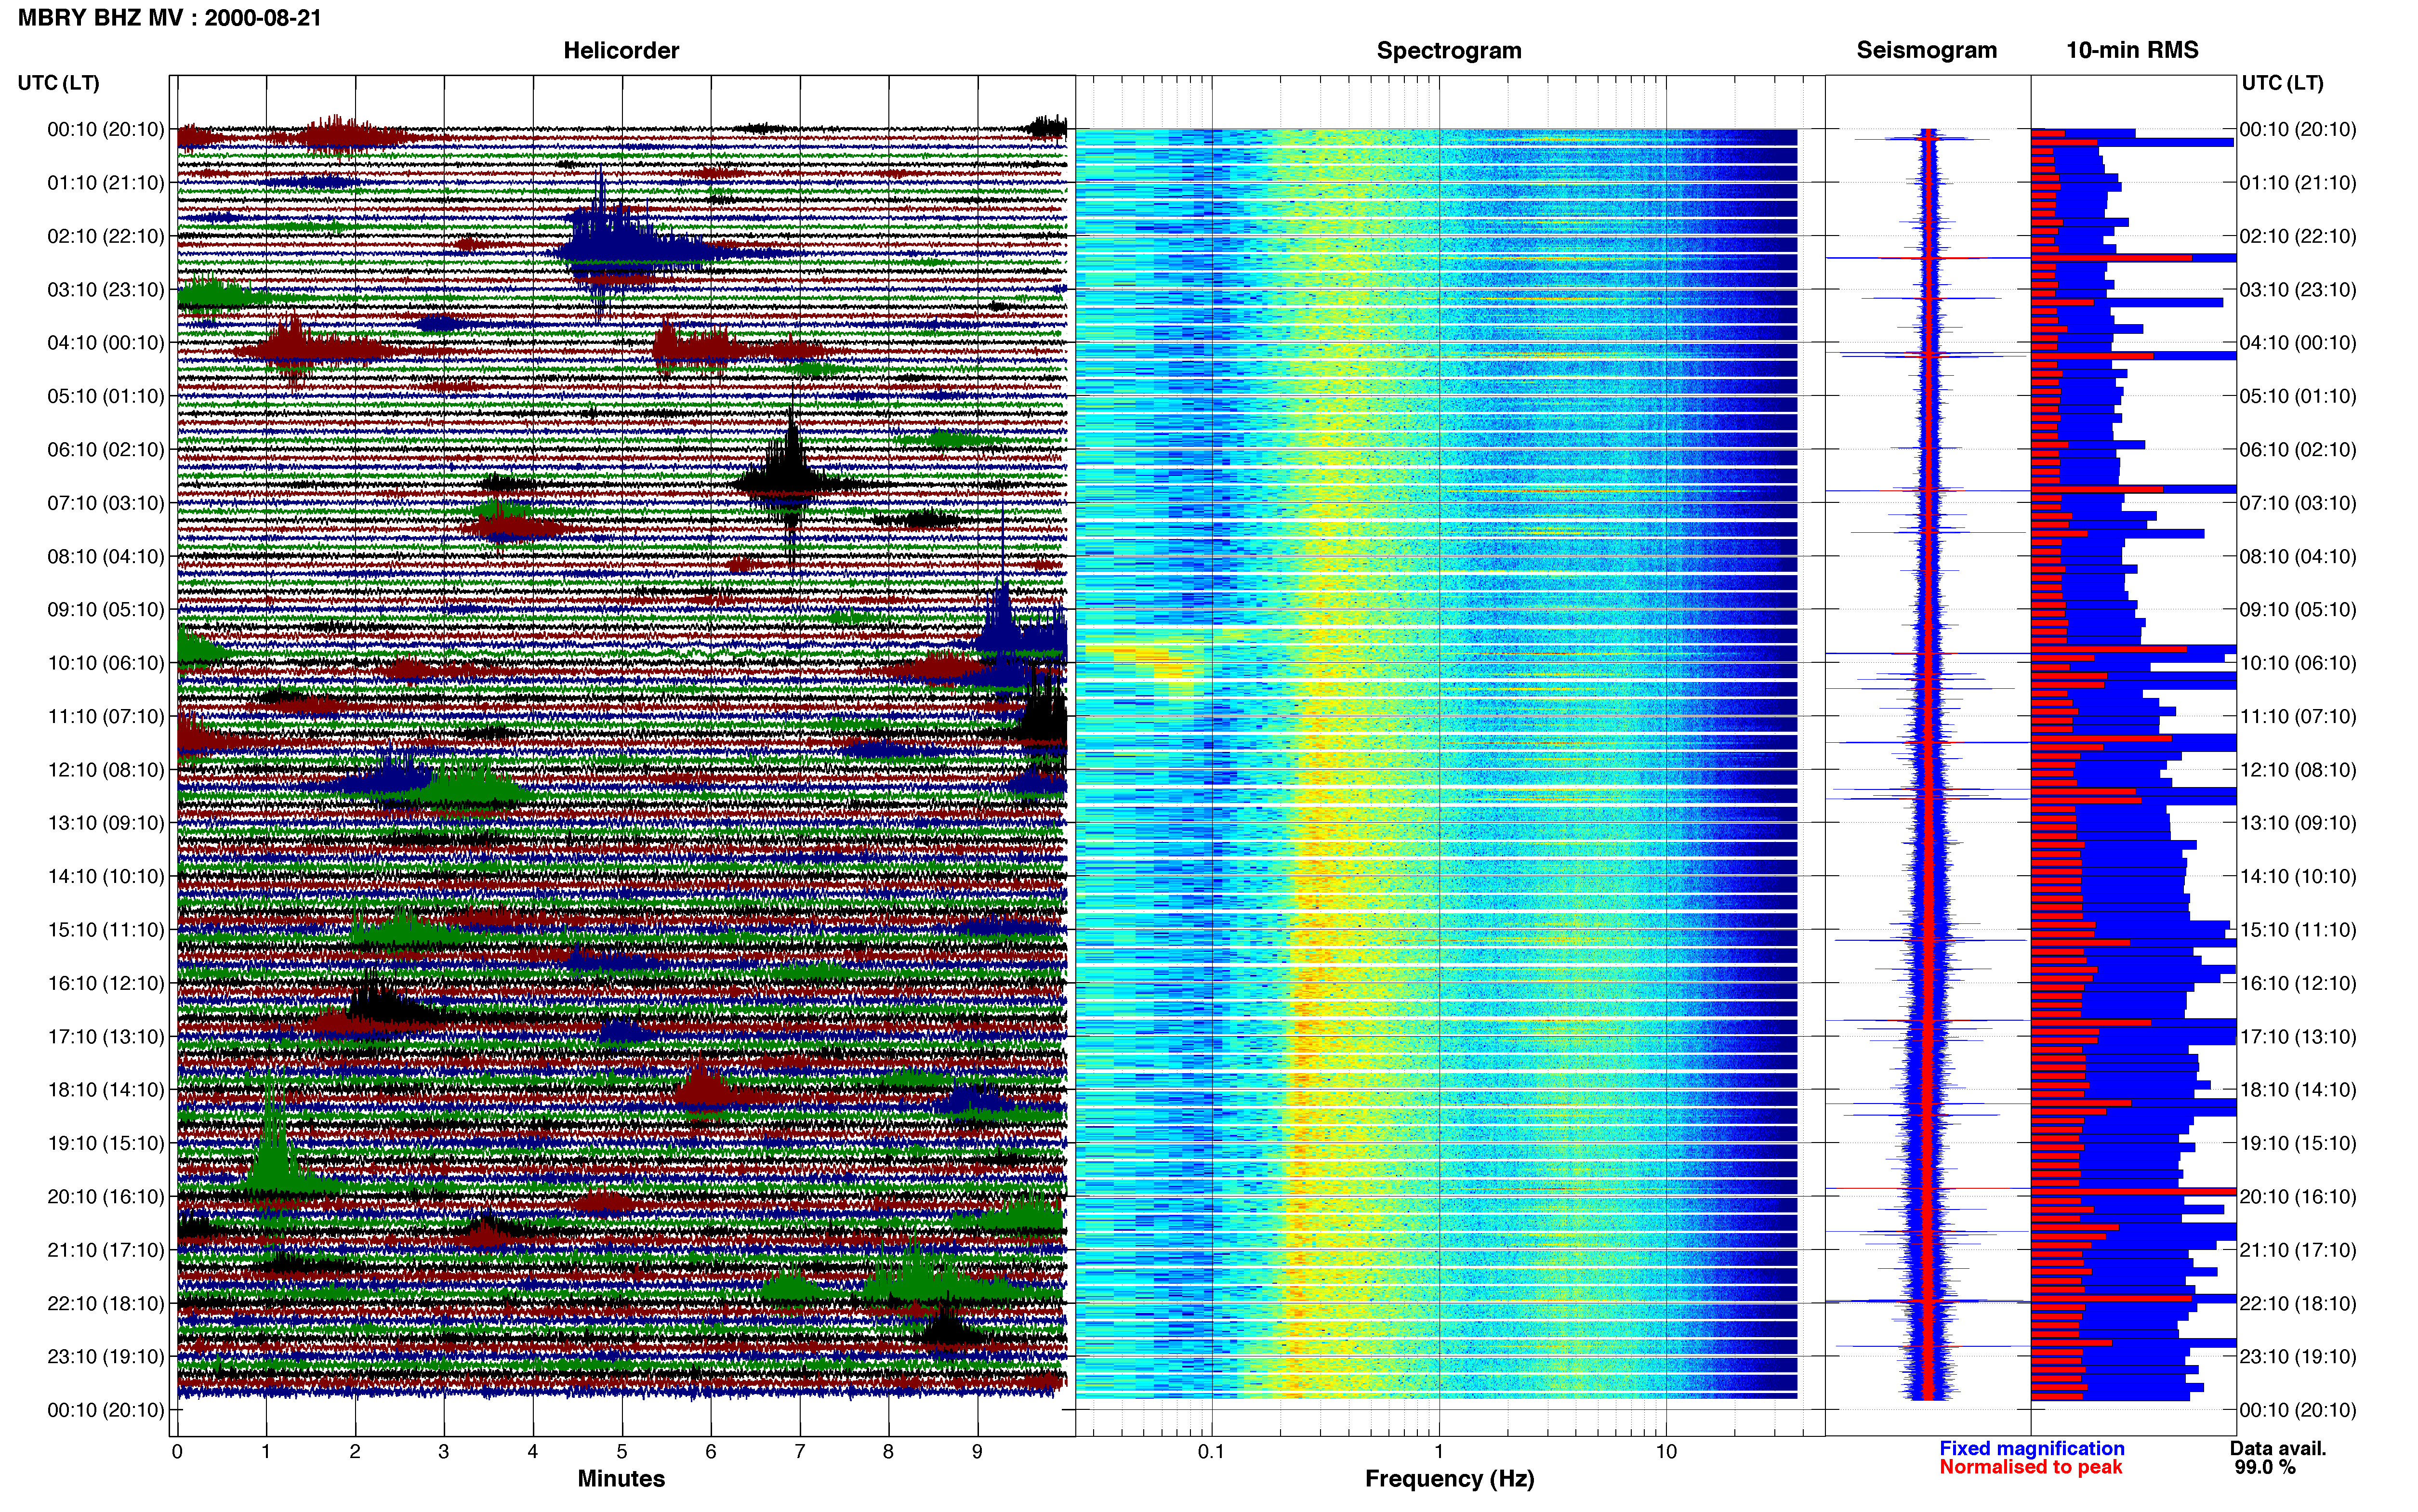Click left-axis time label '22:10 (18:10)'

(106, 1303)
